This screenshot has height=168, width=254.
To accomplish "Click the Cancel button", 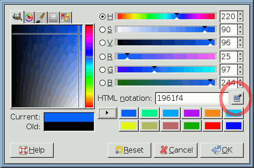I will [x=176, y=150].
